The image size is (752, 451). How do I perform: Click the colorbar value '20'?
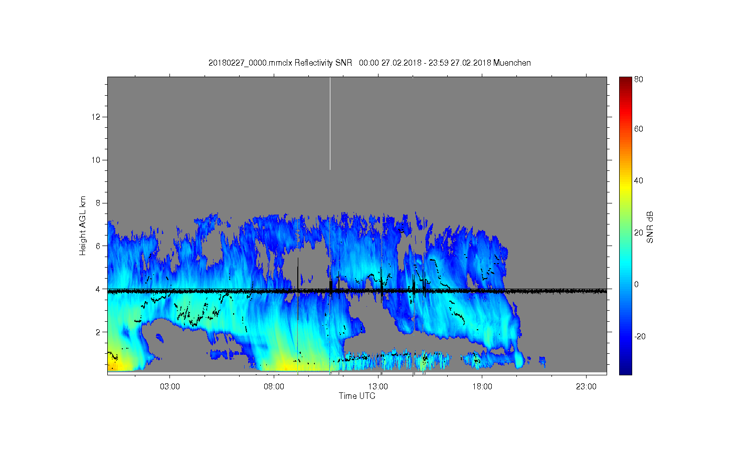pyautogui.click(x=639, y=233)
